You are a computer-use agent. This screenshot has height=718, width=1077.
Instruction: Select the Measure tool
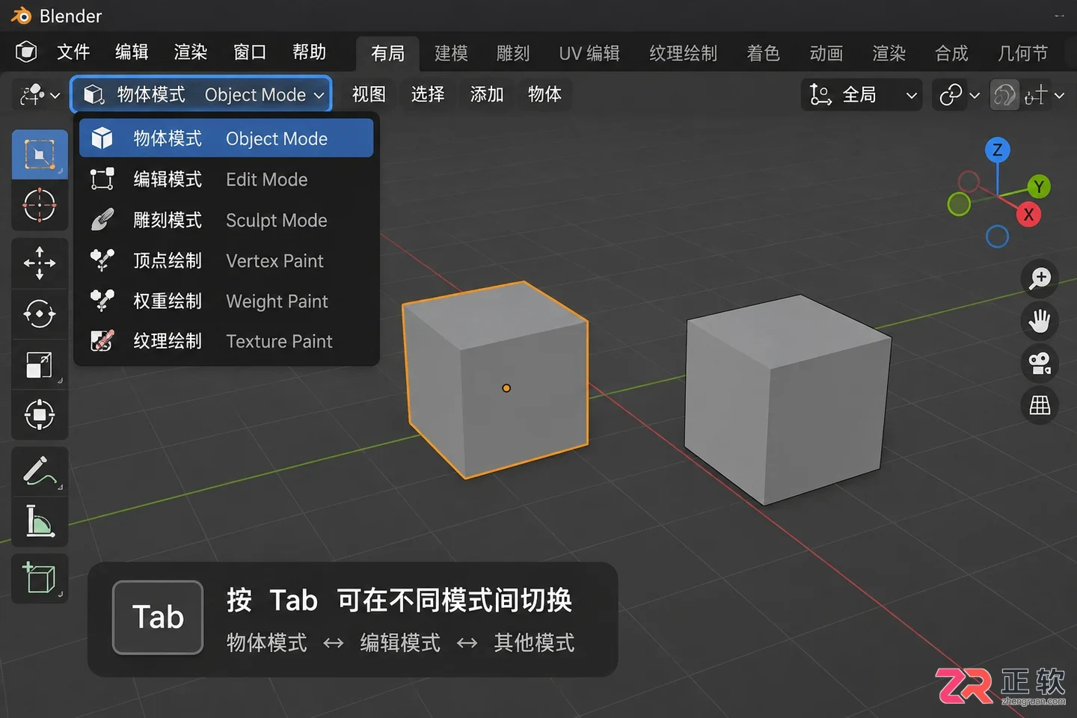(x=40, y=521)
